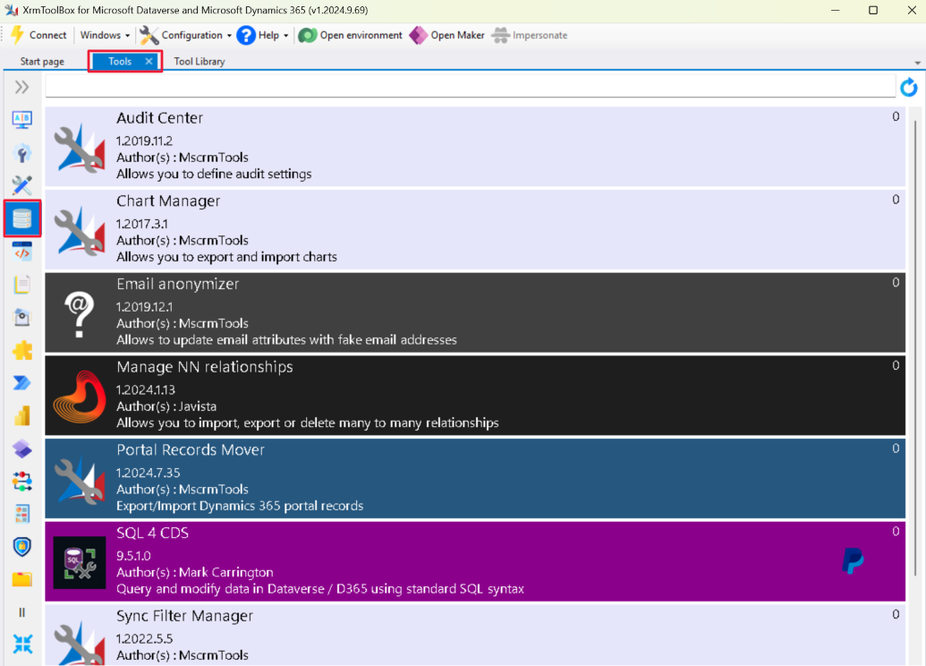Image resolution: width=926 pixels, height=666 pixels.
Task: Select the code brackets category icon
Action: tap(21, 252)
